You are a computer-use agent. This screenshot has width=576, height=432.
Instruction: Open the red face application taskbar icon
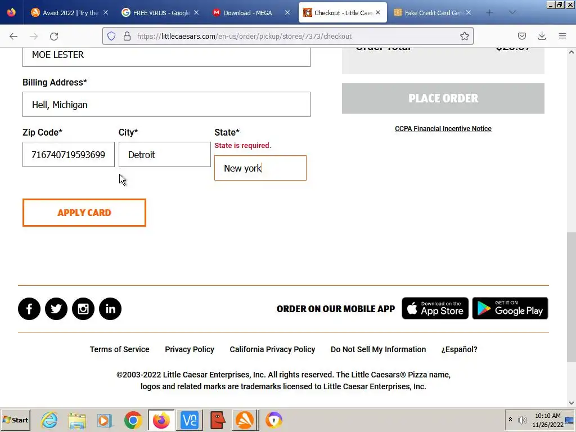pyautogui.click(x=218, y=420)
